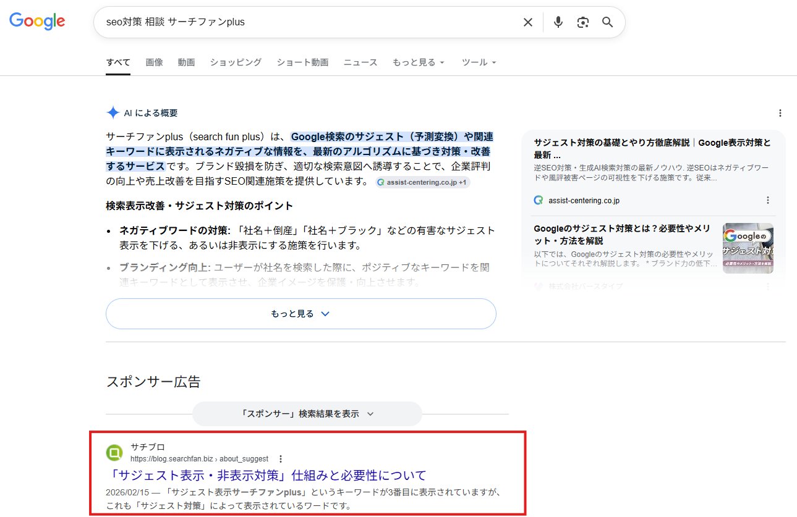Image resolution: width=797 pixels, height=517 pixels.
Task: Switch to the ニュース tab
Action: (360, 62)
